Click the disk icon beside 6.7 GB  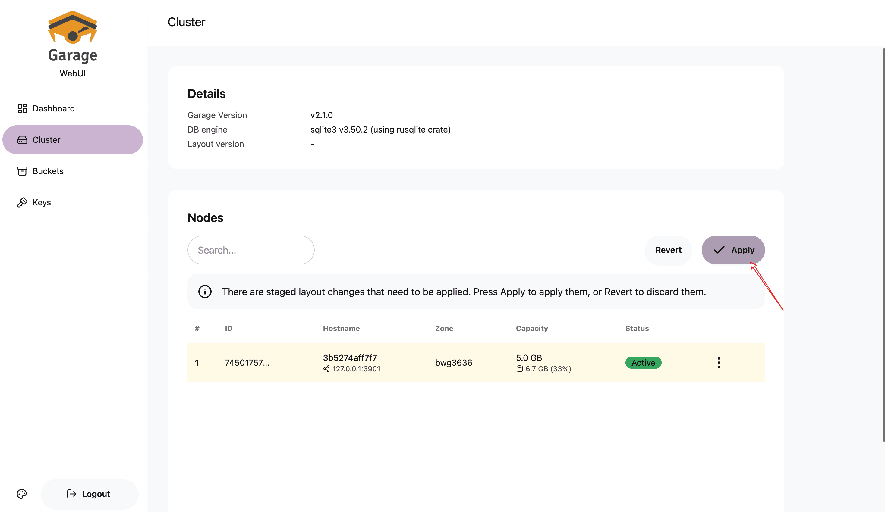(519, 369)
